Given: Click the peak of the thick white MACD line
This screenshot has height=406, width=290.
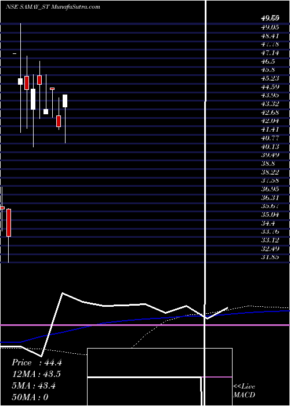Looking at the screenshot, I should pyautogui.click(x=63, y=293).
